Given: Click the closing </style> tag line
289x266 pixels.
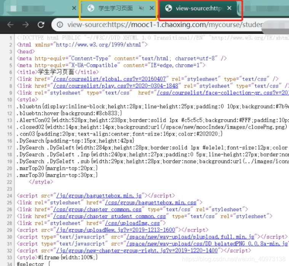Looking at the screenshot, I should (41, 182).
